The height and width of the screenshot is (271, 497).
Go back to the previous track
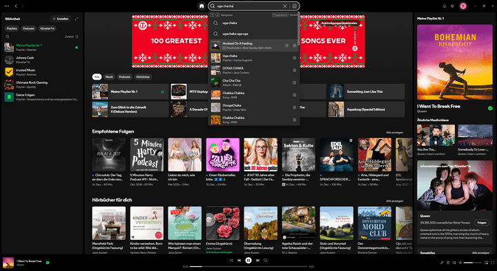point(240,260)
